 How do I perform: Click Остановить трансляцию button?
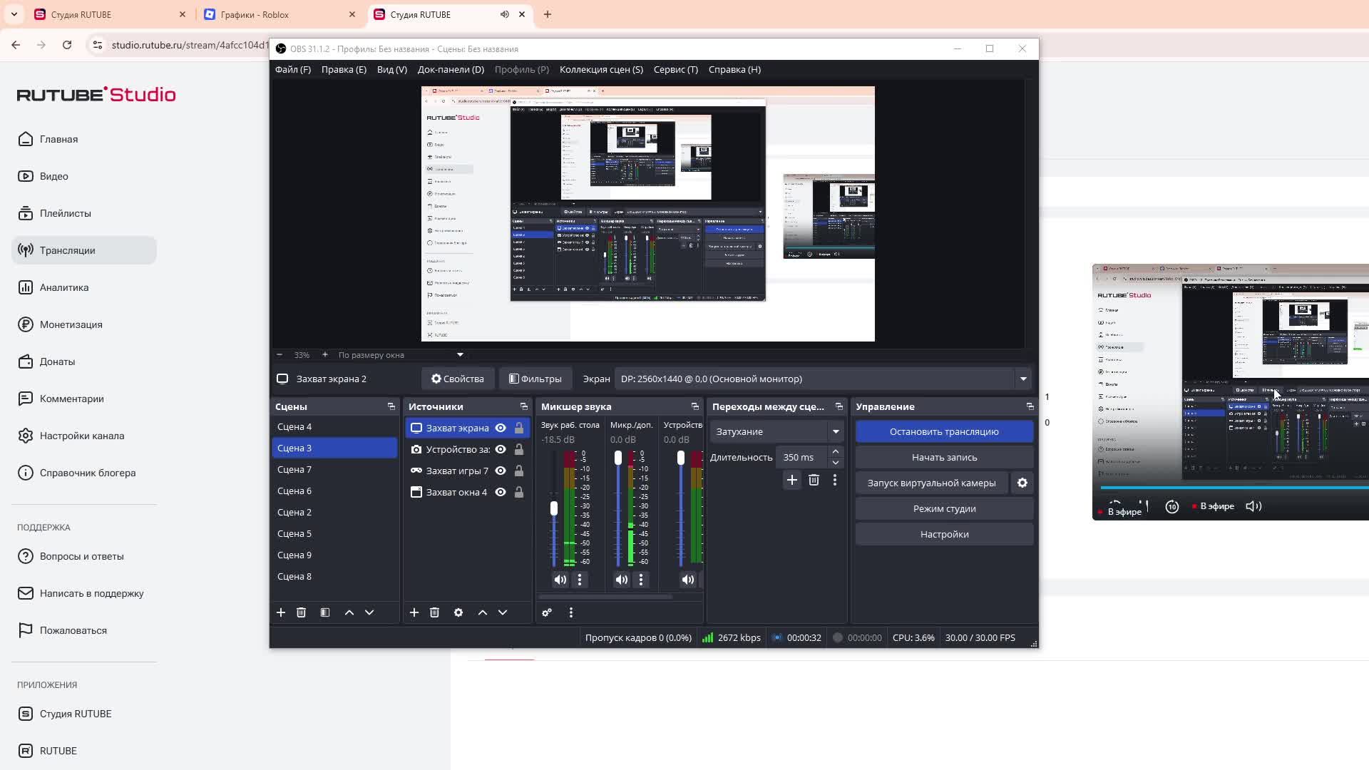pyautogui.click(x=944, y=431)
